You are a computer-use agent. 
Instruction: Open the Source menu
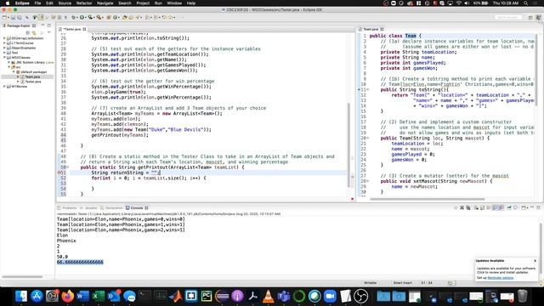[x=65, y=3]
